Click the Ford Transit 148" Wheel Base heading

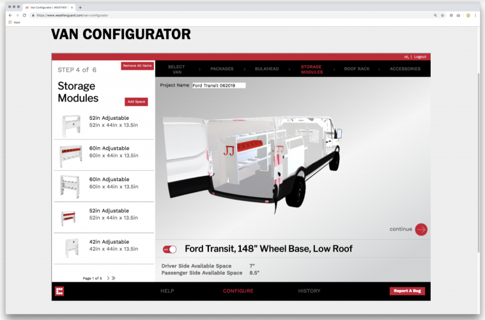click(268, 249)
